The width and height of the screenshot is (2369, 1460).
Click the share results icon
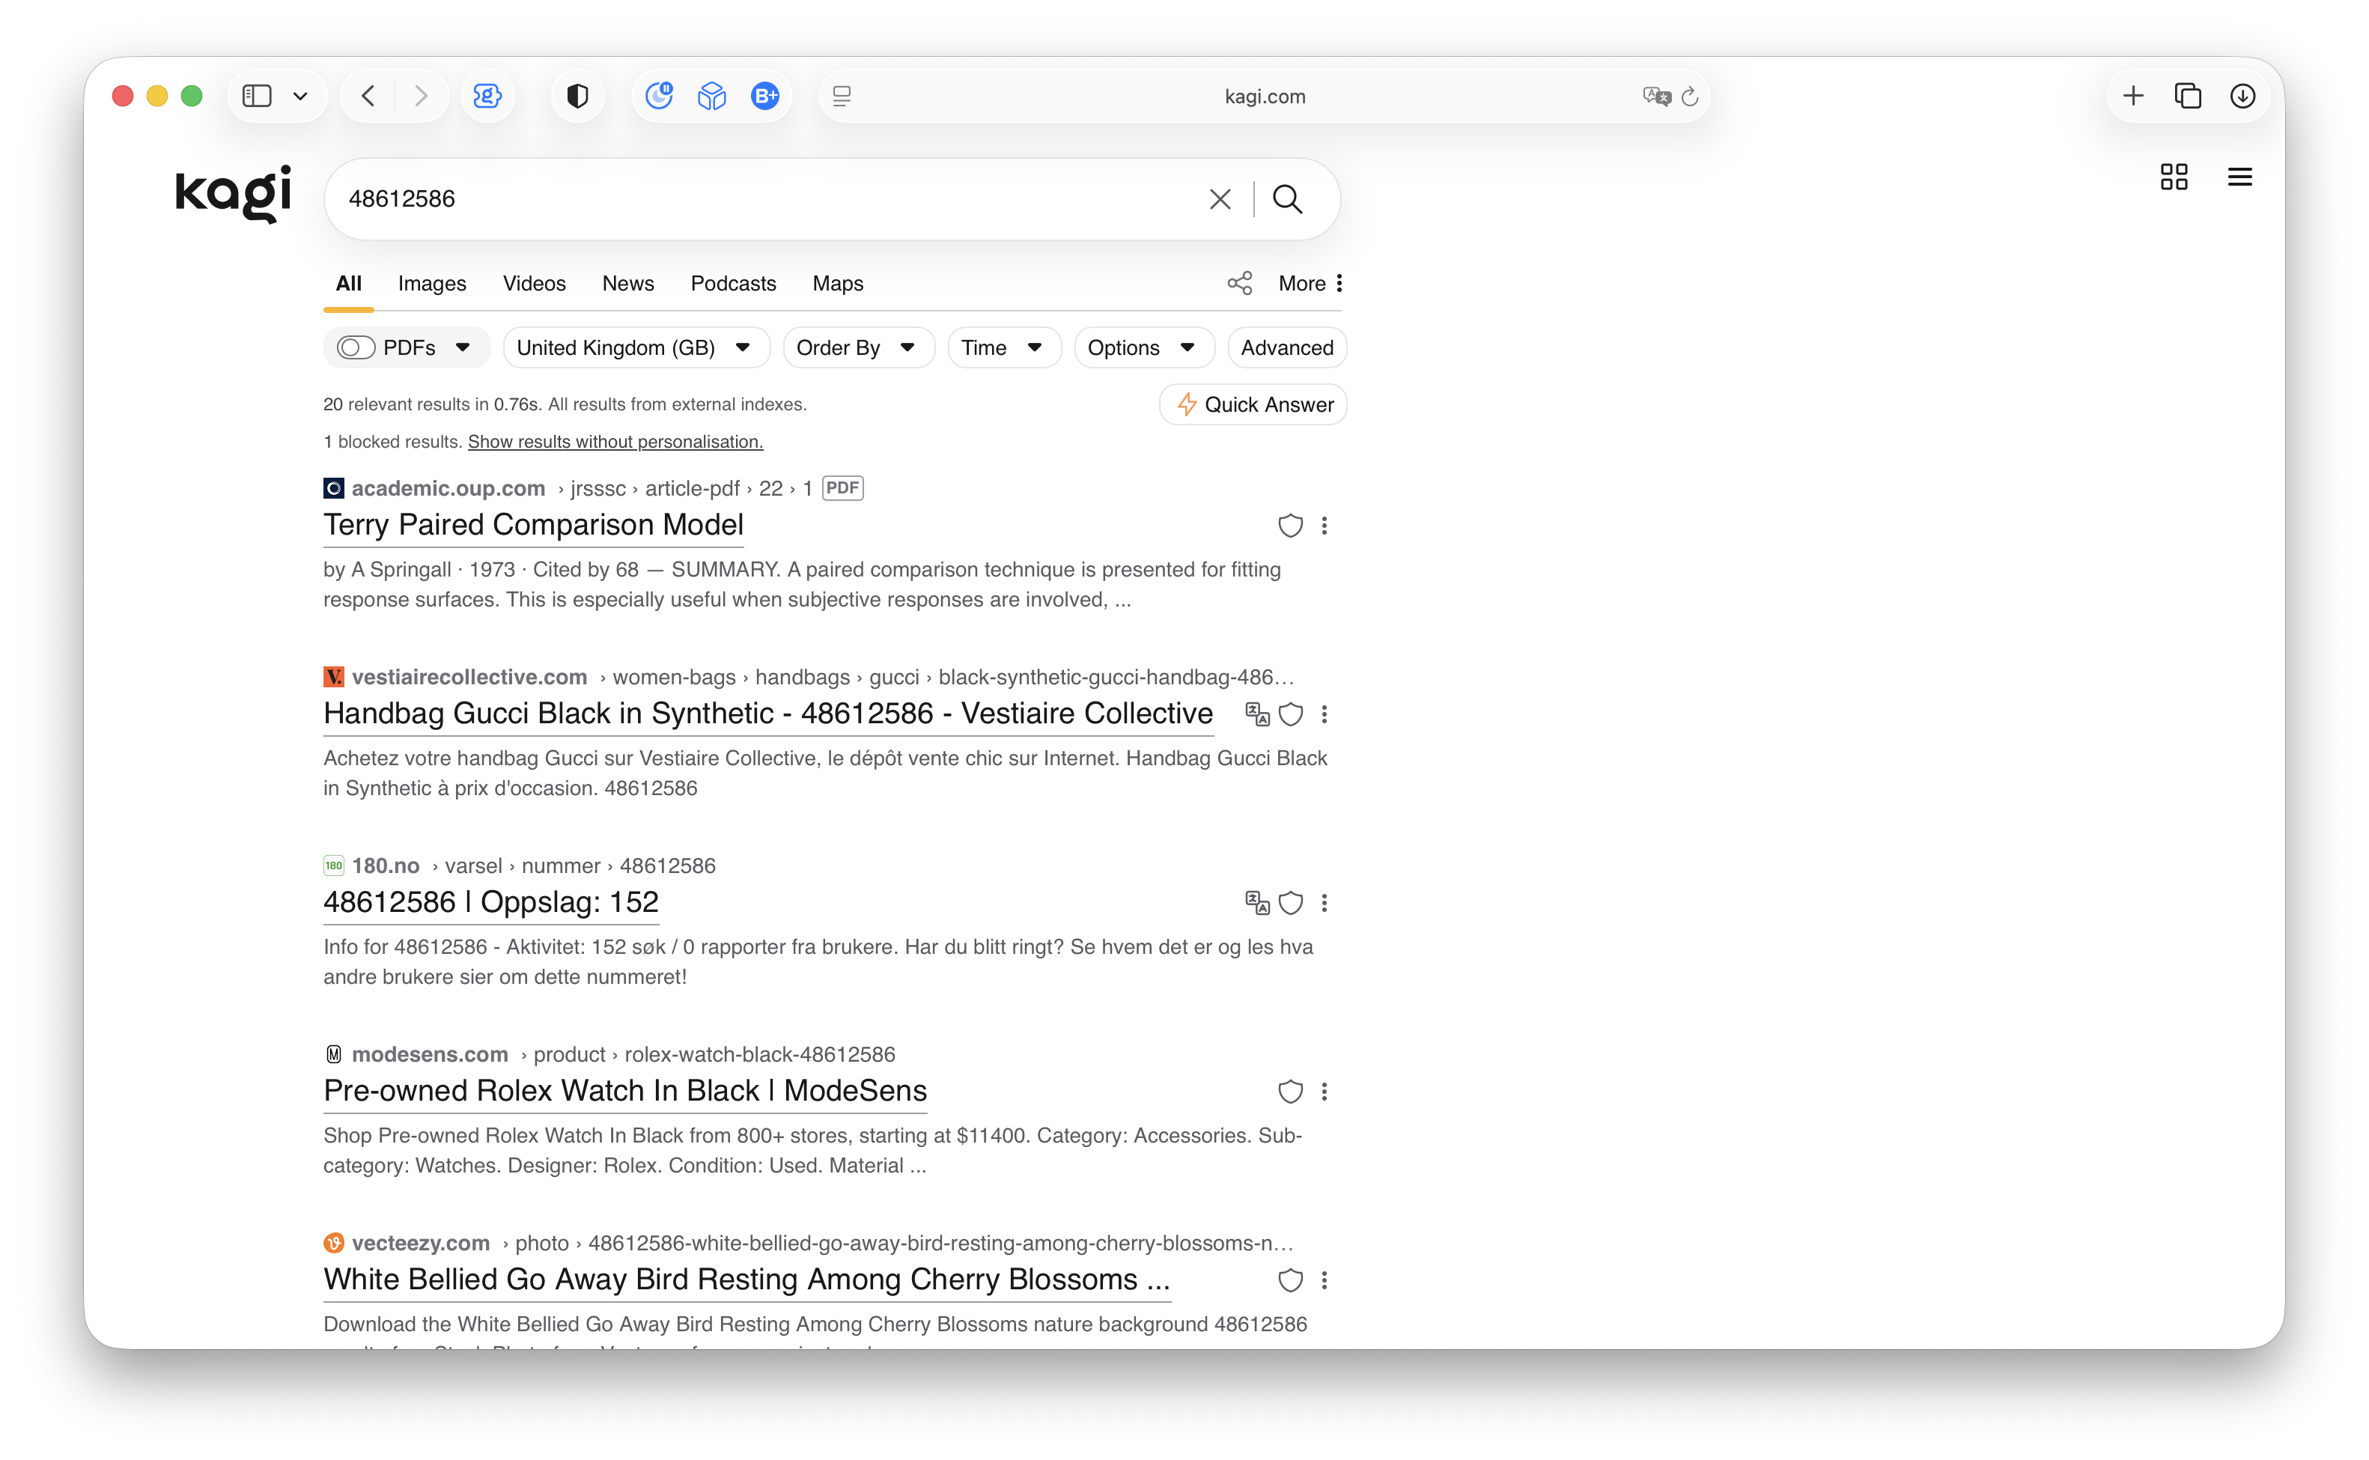point(1239,283)
